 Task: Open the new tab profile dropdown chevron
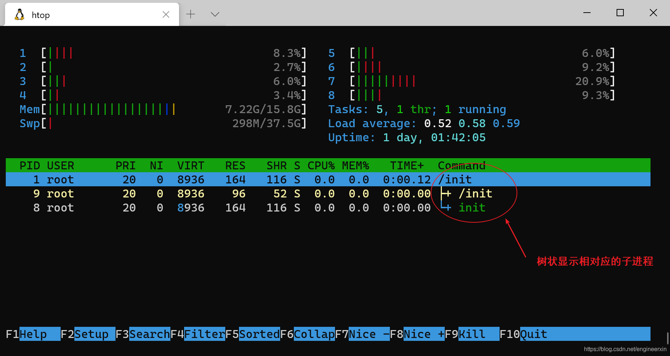(215, 14)
